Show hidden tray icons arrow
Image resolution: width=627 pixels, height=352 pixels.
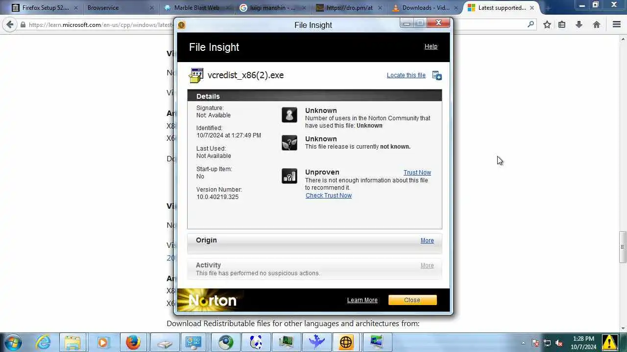523,343
